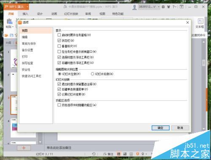Enable 启动时展开任务窗格 checkbox

click(59, 35)
